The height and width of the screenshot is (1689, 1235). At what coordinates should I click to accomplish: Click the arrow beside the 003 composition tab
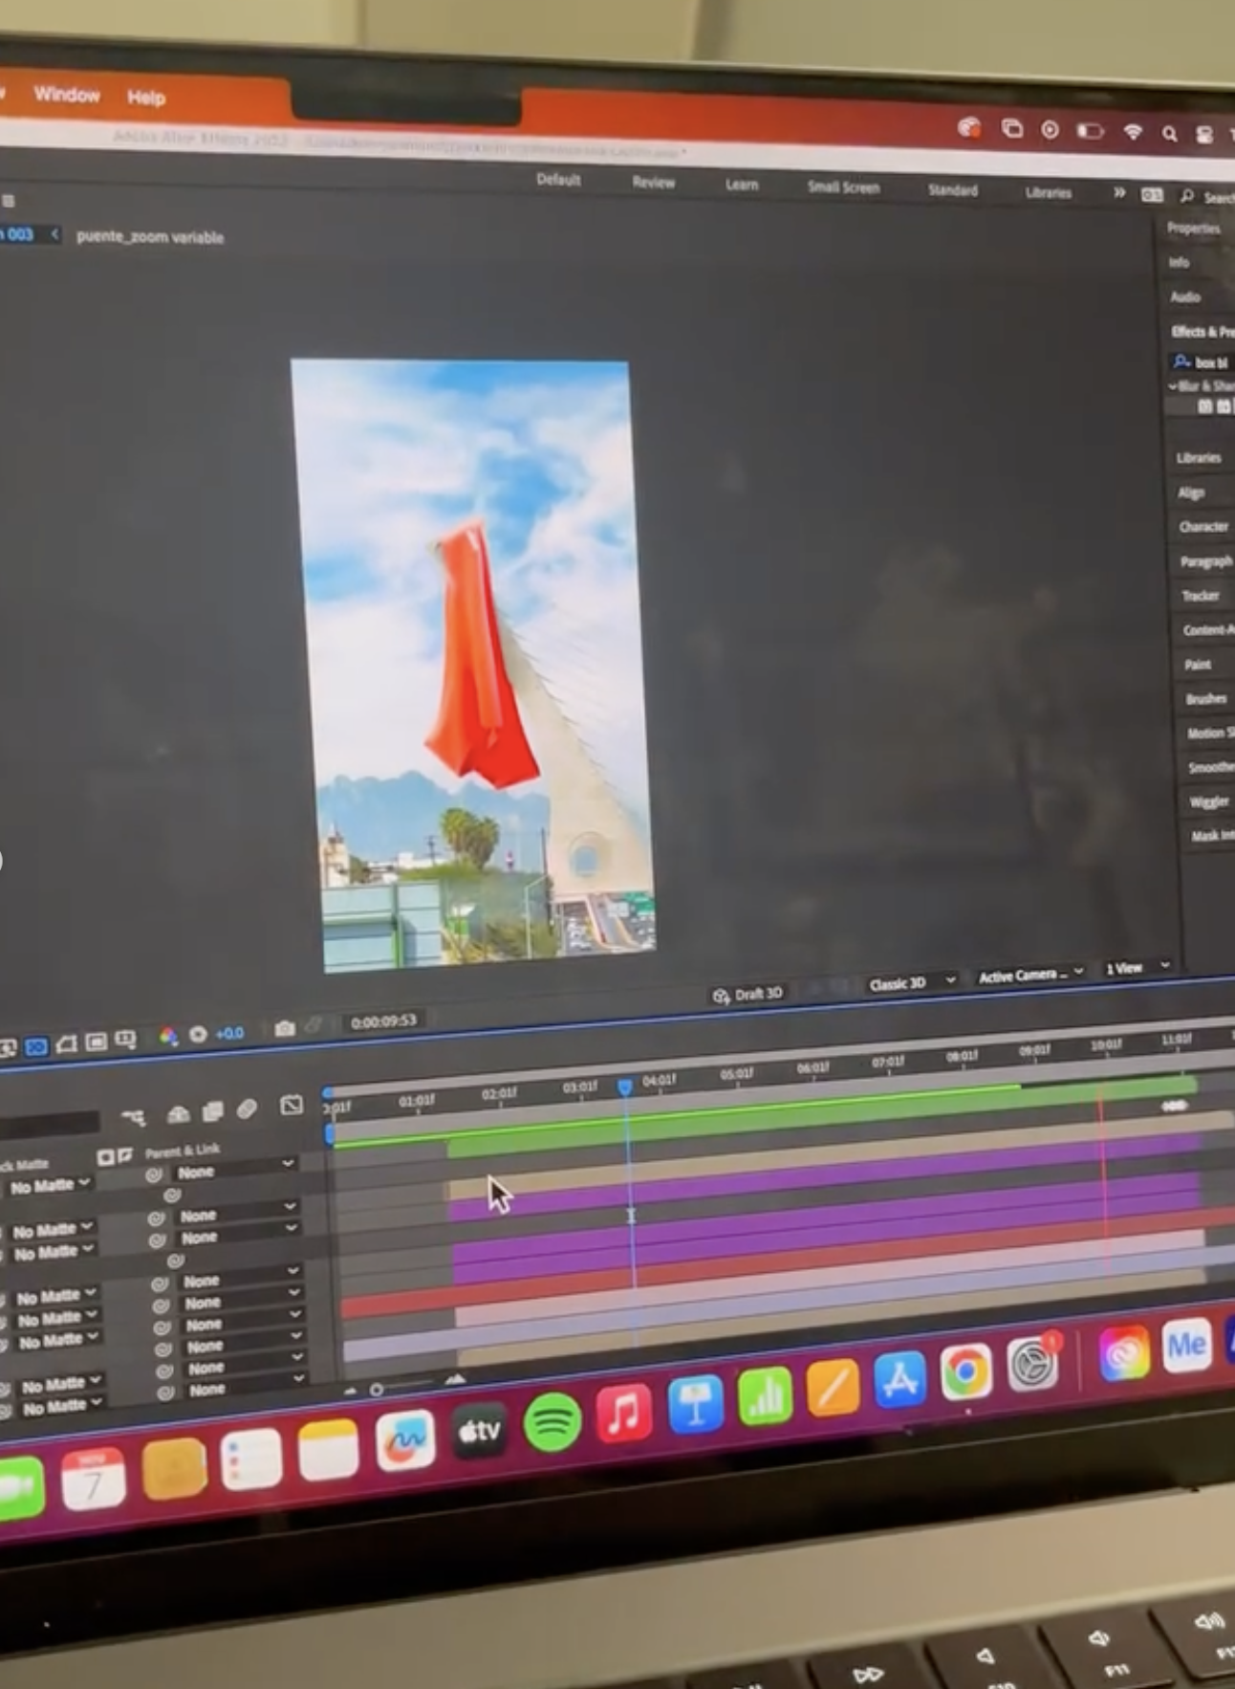[54, 234]
